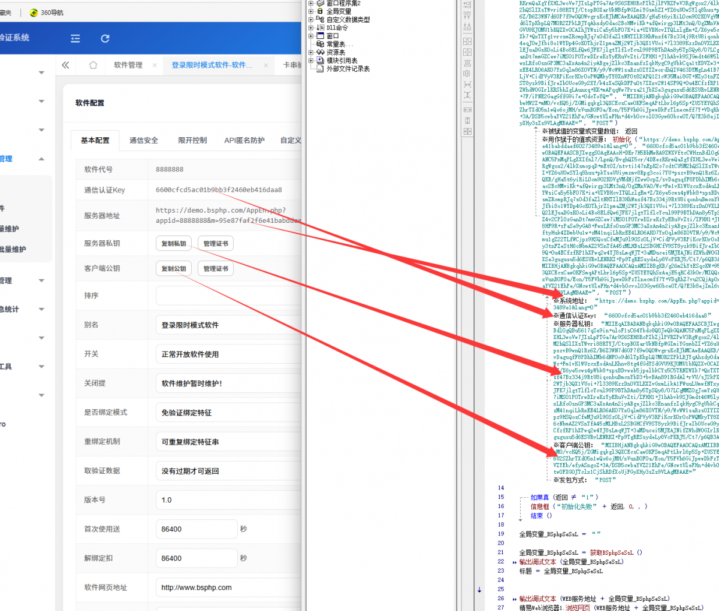The height and width of the screenshot is (611, 719).
Task: Collapse the open sidebar section via its up arrow
Action: click(x=41, y=159)
